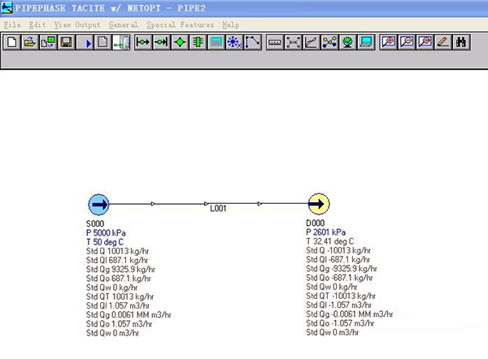
Task: Click the import files icon
Action: (x=48, y=42)
